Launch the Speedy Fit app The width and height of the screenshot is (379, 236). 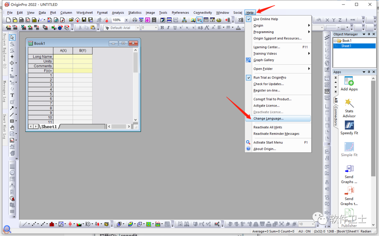349,128
